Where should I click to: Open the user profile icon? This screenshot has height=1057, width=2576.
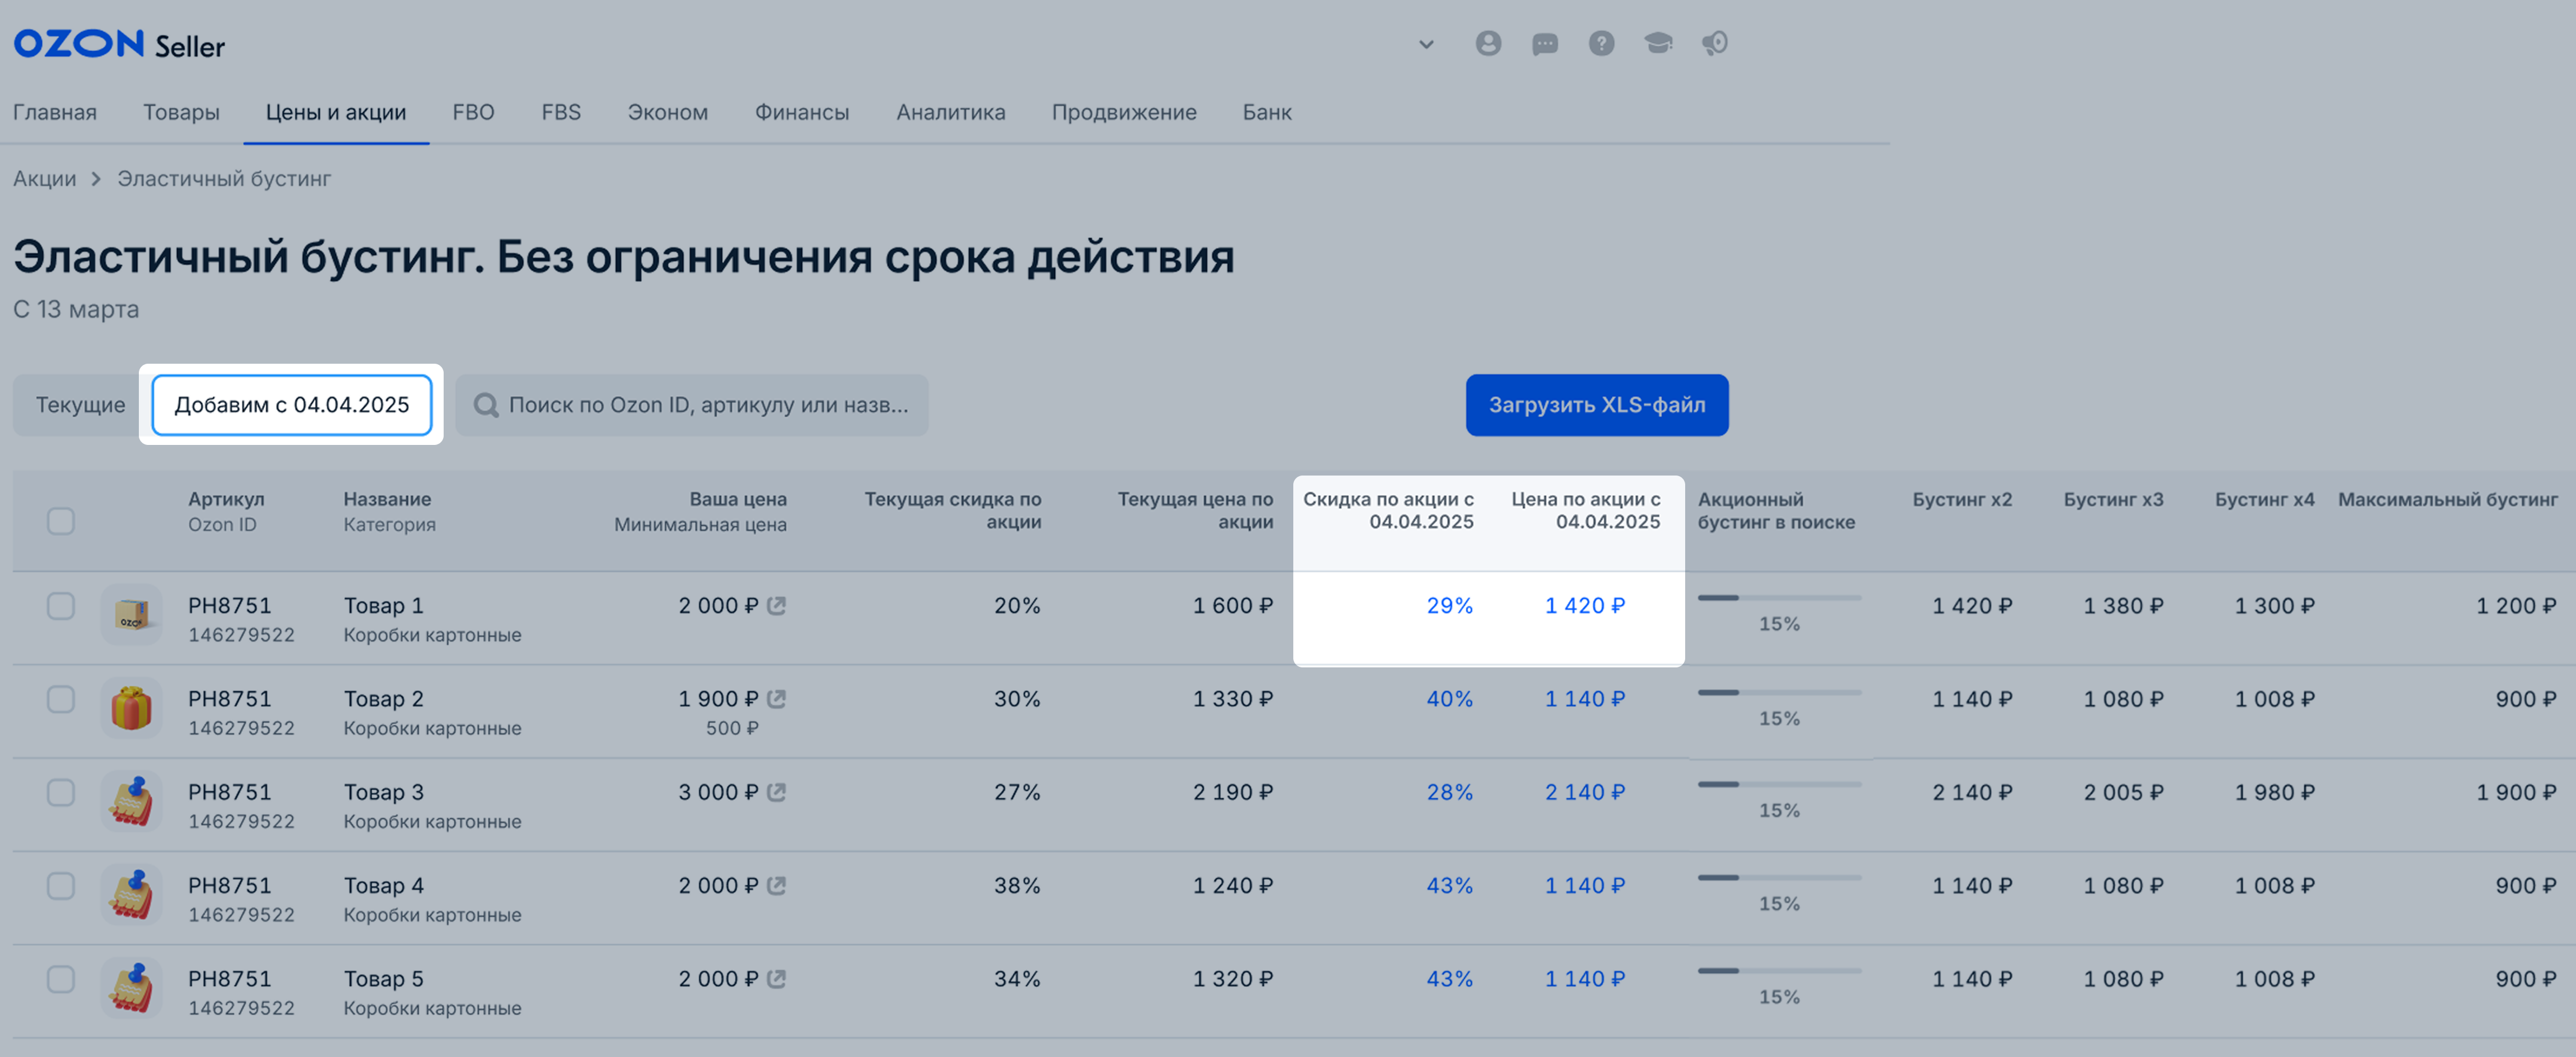(1488, 43)
